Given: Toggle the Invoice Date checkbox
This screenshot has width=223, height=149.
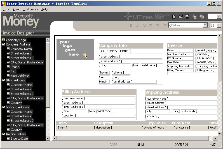Looking at the screenshot, I should (8, 138).
